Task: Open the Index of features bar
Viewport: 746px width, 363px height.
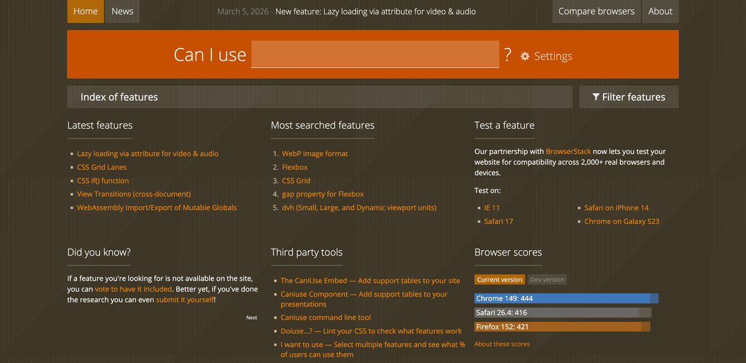Action: (320, 97)
